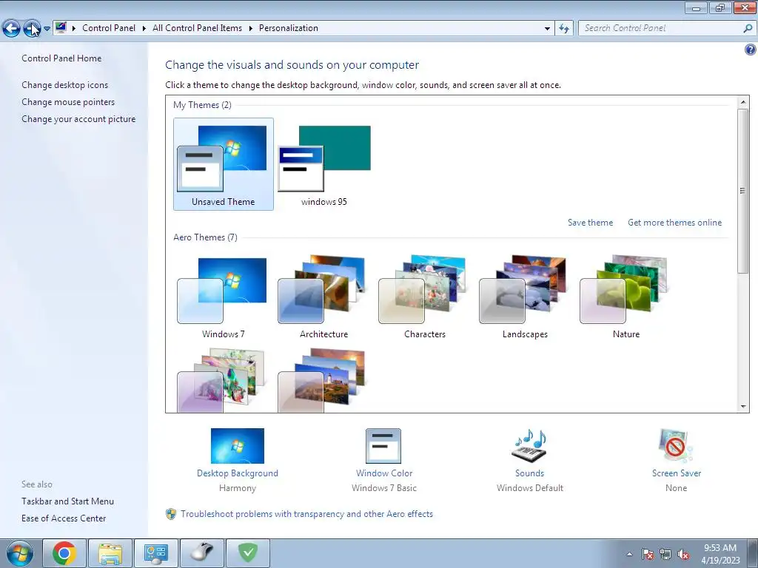Click the Sounds text link

point(530,473)
